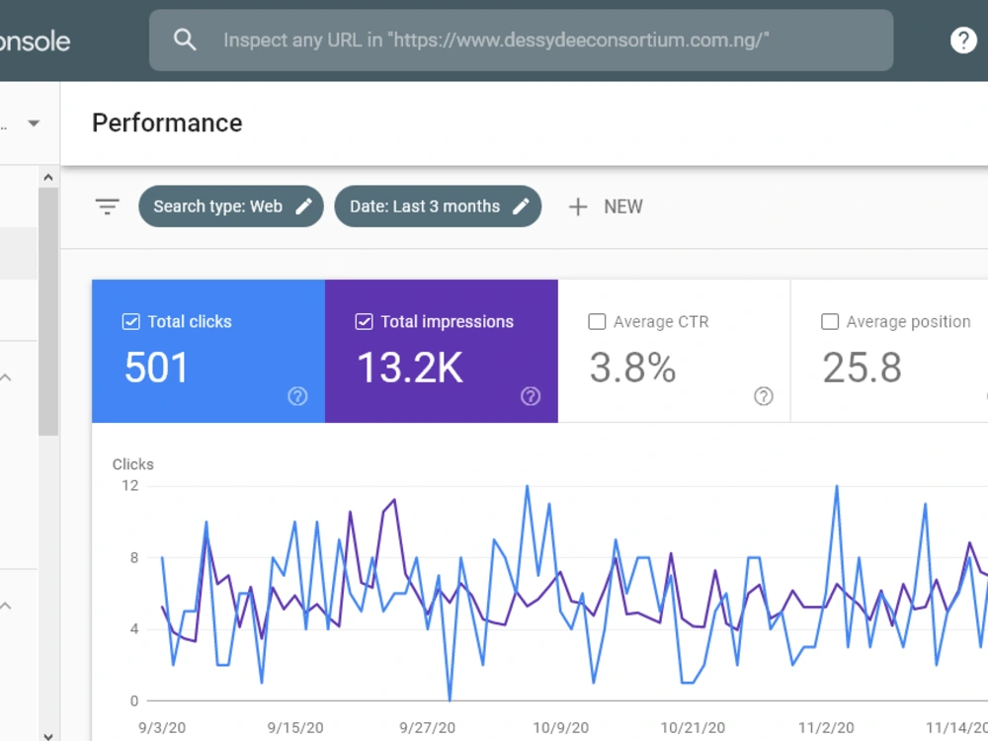
Task: Click the 8 value on the chart axis
Action: [134, 557]
